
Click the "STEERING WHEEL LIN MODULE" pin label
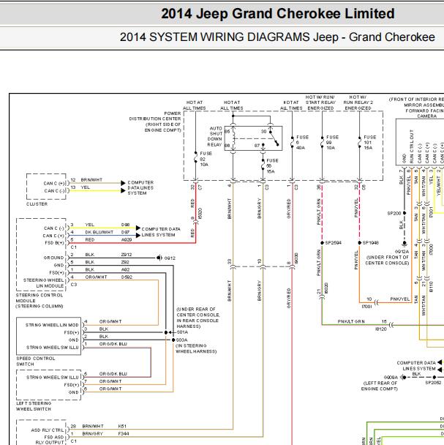(x=44, y=283)
